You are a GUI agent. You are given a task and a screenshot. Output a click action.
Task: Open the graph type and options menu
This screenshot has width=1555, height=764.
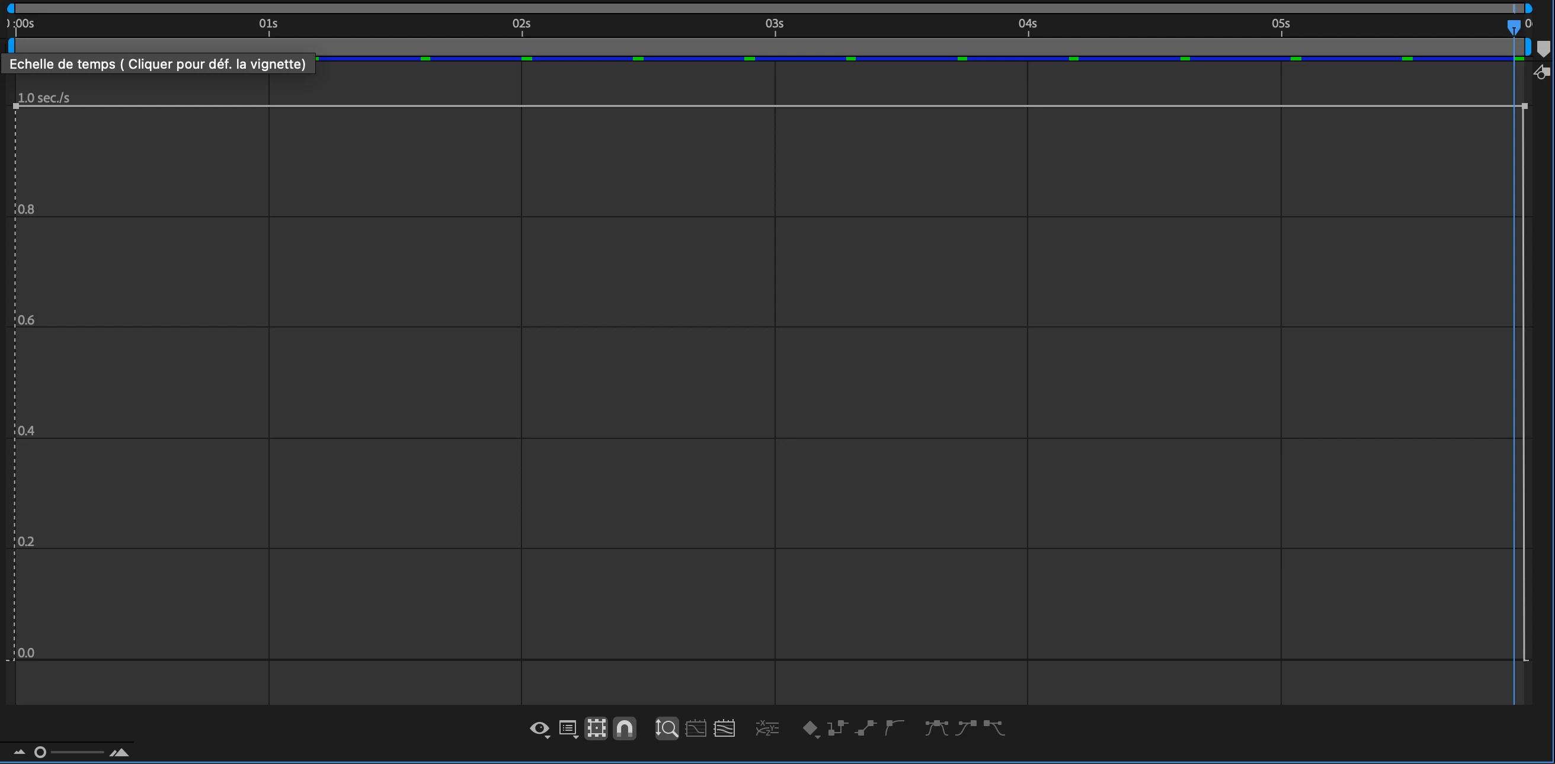pyautogui.click(x=568, y=728)
